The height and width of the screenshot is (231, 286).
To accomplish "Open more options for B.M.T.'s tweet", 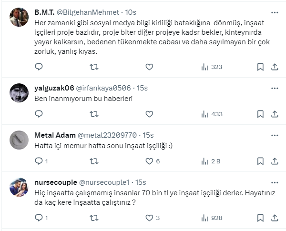I will pyautogui.click(x=275, y=12).
